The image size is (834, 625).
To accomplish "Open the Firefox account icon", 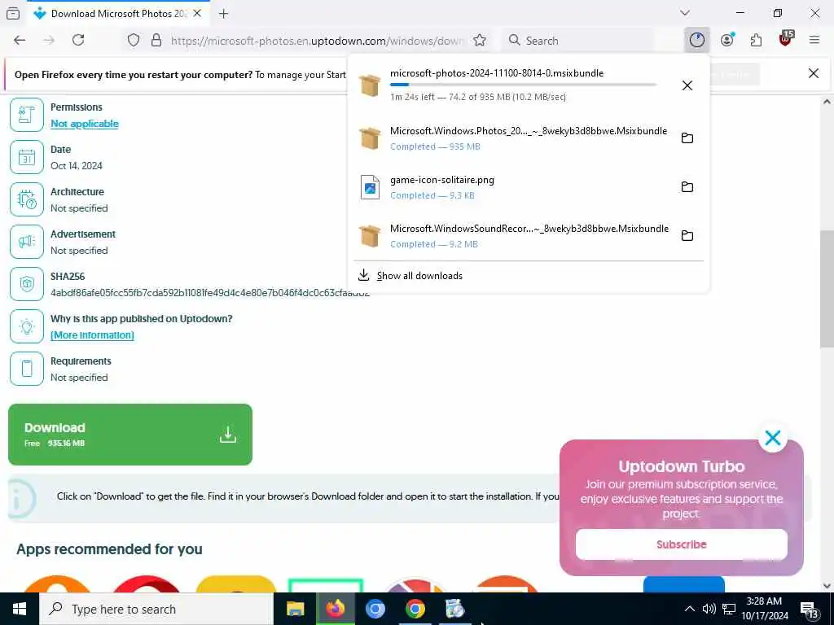I will pos(727,41).
